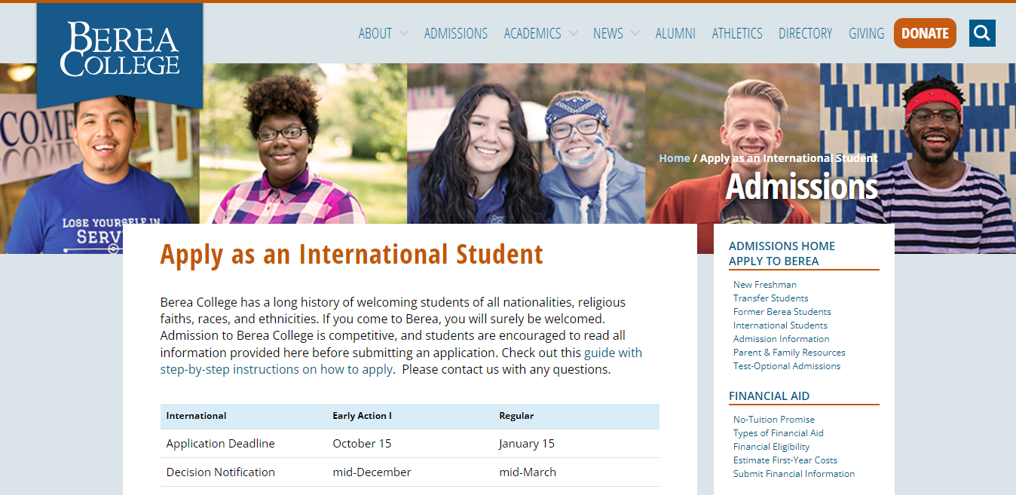The width and height of the screenshot is (1016, 495).
Task: Select the New Freshman sidebar link
Action: point(765,285)
